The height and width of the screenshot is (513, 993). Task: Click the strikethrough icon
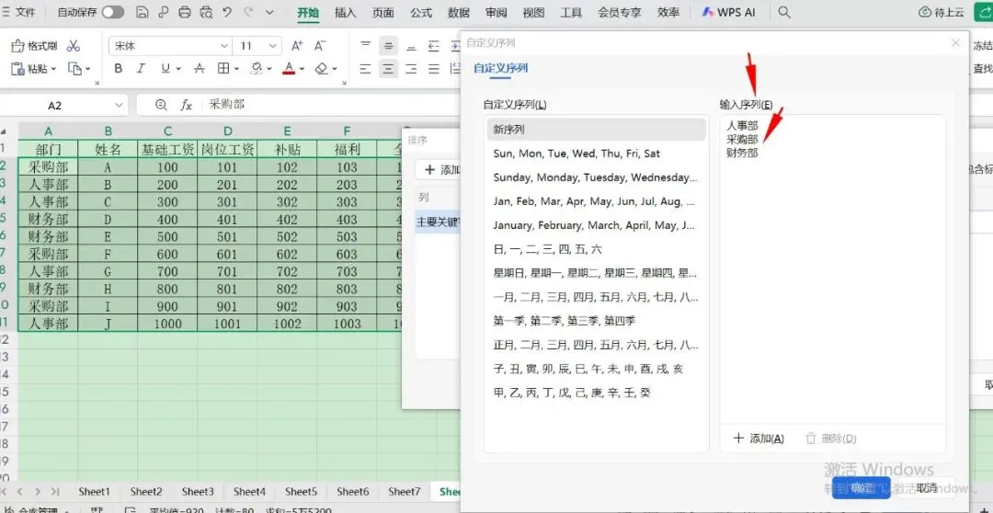(199, 68)
